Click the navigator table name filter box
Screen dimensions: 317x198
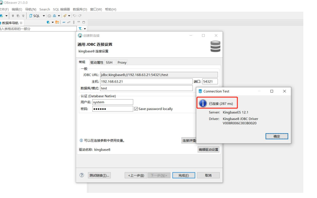point(38,29)
